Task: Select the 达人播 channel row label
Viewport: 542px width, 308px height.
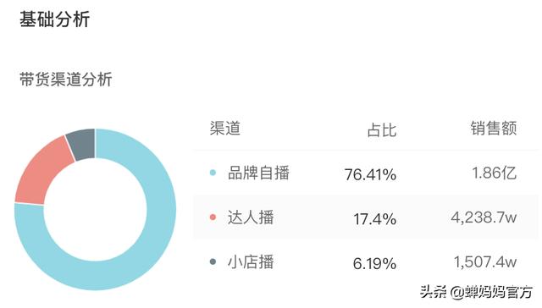Action: 251,217
